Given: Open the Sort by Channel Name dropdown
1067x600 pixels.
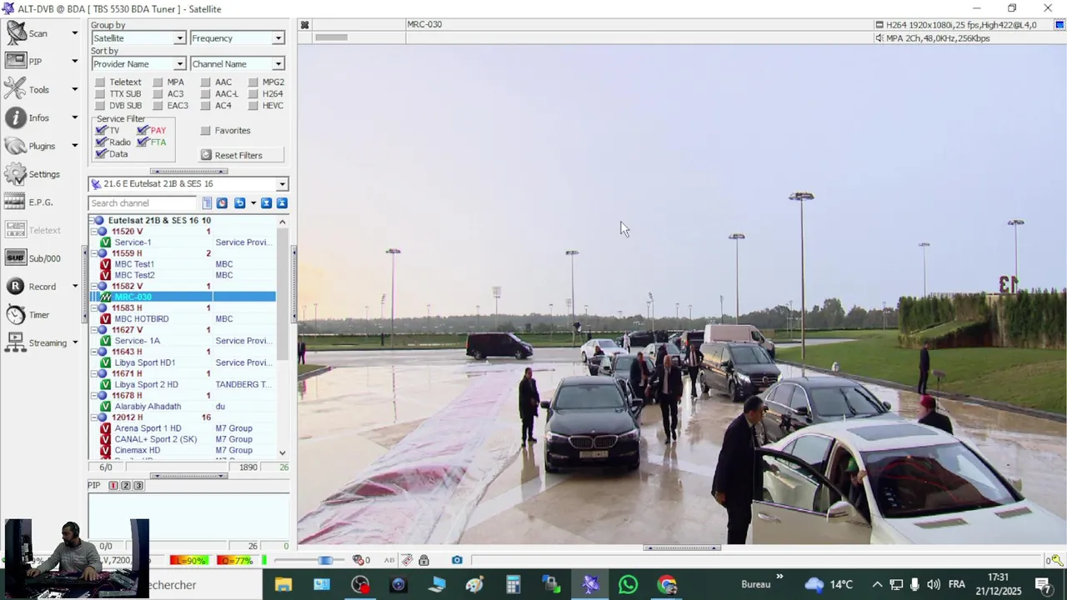Looking at the screenshot, I should [x=238, y=64].
